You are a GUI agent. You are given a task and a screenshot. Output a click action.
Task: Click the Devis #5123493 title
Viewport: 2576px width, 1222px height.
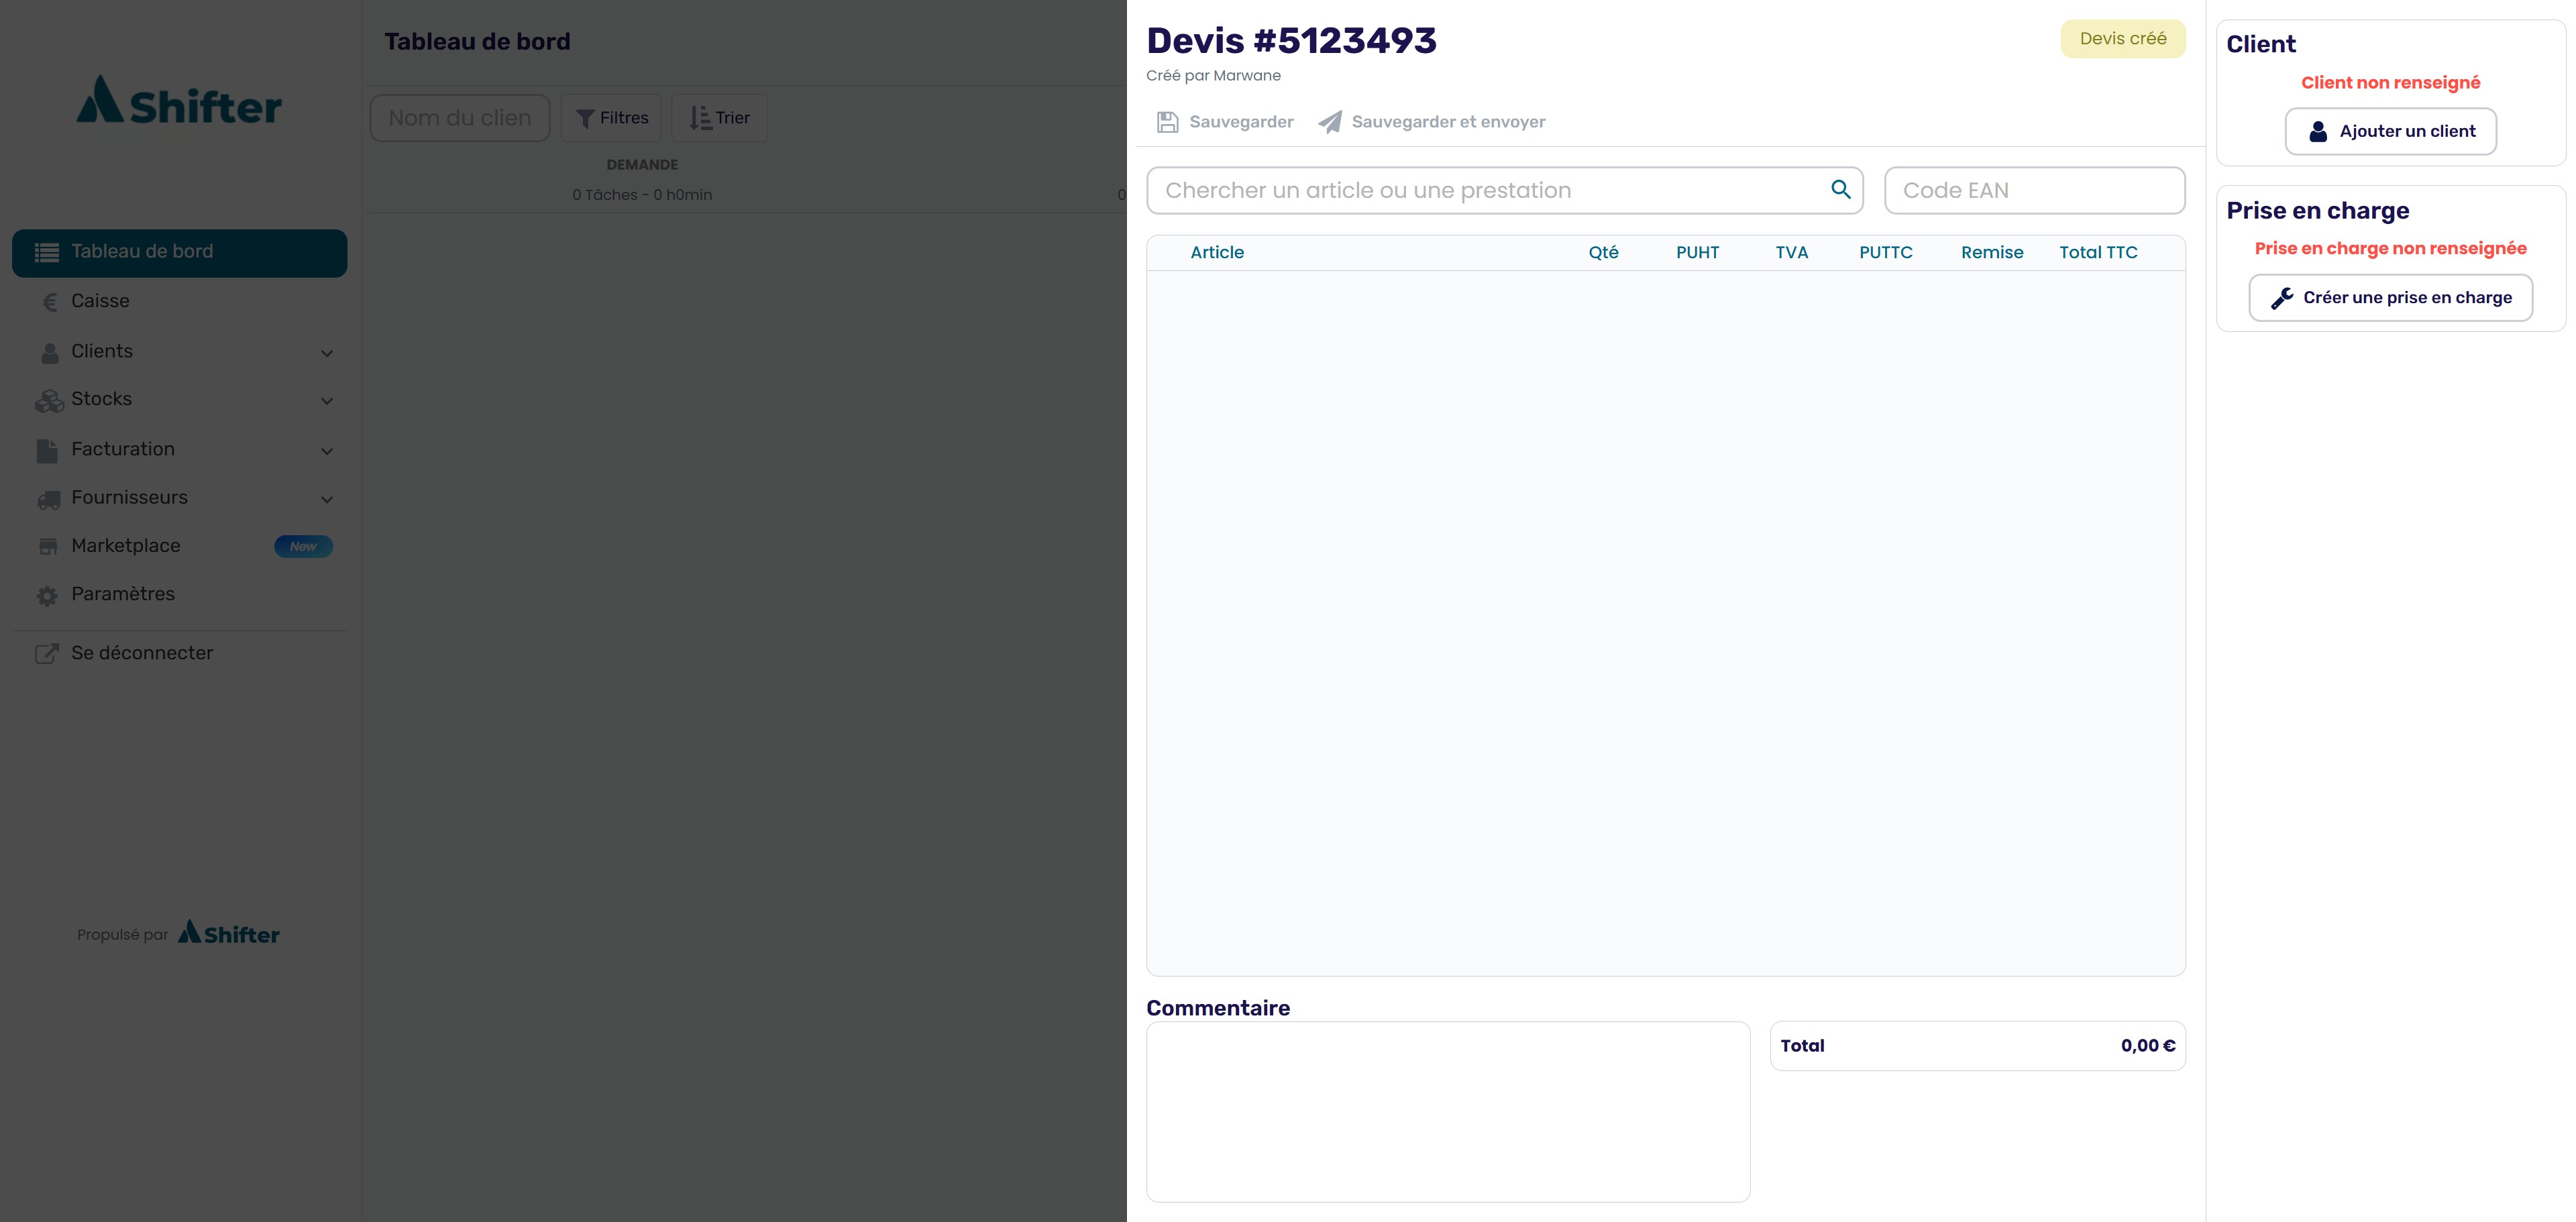[1291, 41]
